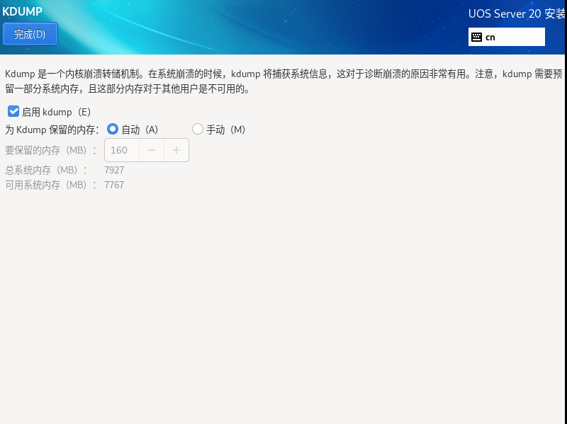Click the keyboard icon beside cn
567x424 pixels.
[476, 37]
